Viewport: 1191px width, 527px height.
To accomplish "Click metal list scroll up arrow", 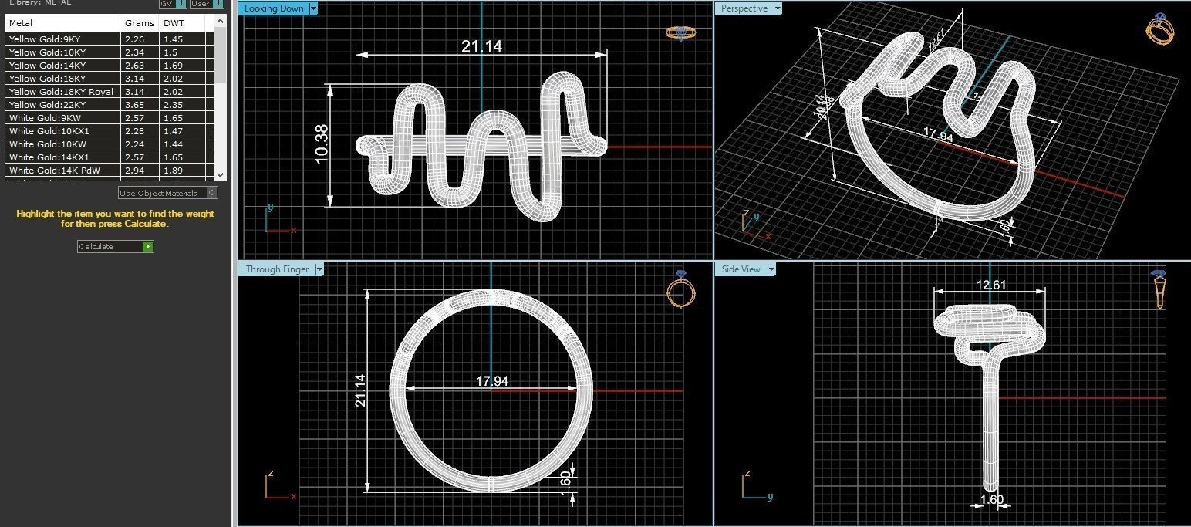I will point(220,22).
